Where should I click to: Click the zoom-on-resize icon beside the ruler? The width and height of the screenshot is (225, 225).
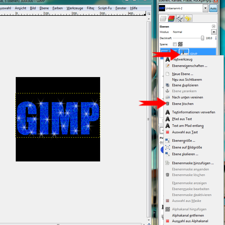click(x=149, y=13)
